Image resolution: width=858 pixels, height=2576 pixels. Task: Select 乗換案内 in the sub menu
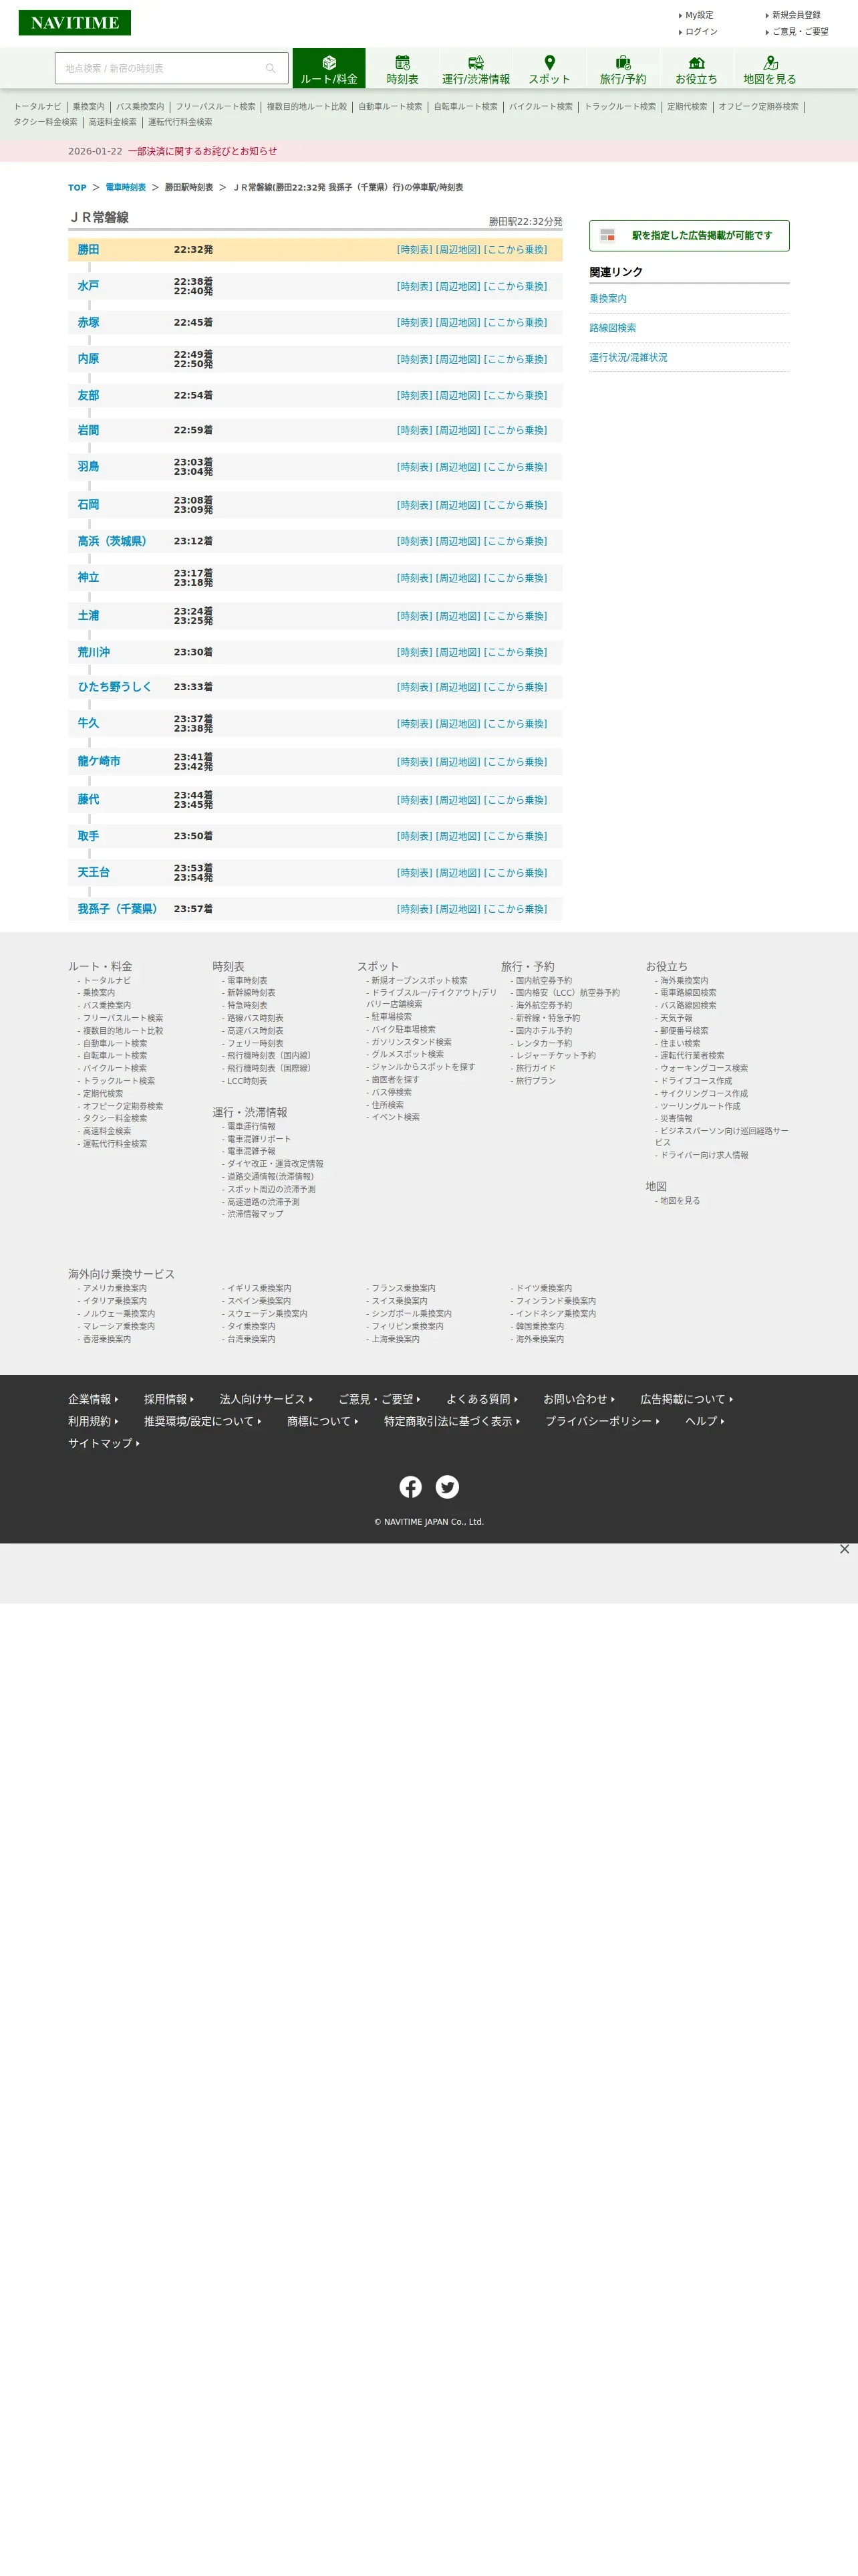(x=88, y=107)
